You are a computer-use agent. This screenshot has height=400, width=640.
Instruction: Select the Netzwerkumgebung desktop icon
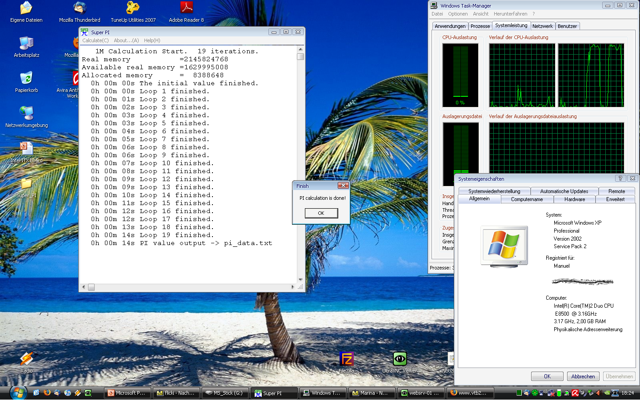26,113
